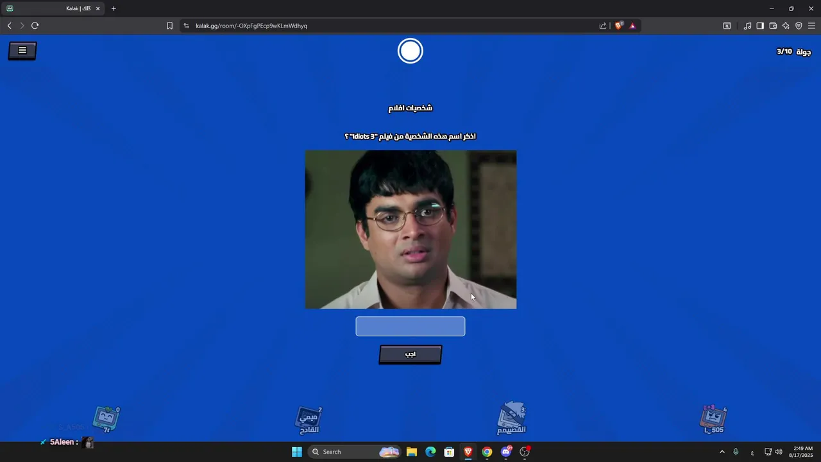Click the movie character image
821x462 pixels.
click(410, 230)
